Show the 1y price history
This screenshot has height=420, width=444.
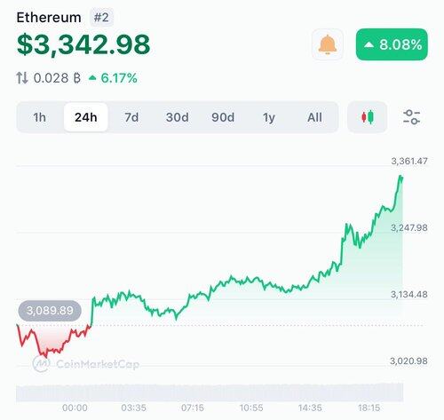269,117
